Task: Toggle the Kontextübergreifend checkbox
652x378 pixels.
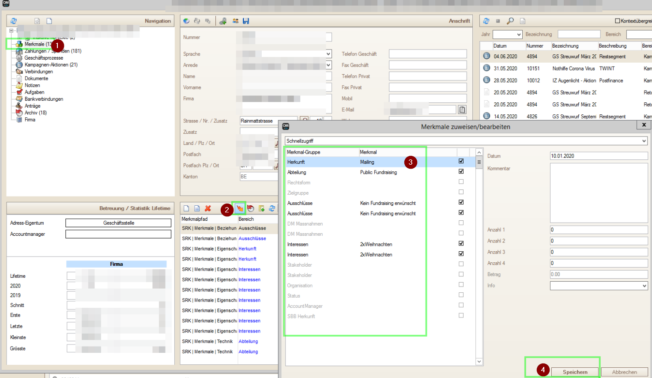Action: click(x=618, y=21)
